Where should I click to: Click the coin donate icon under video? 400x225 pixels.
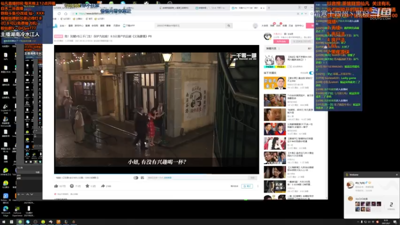tap(71, 186)
